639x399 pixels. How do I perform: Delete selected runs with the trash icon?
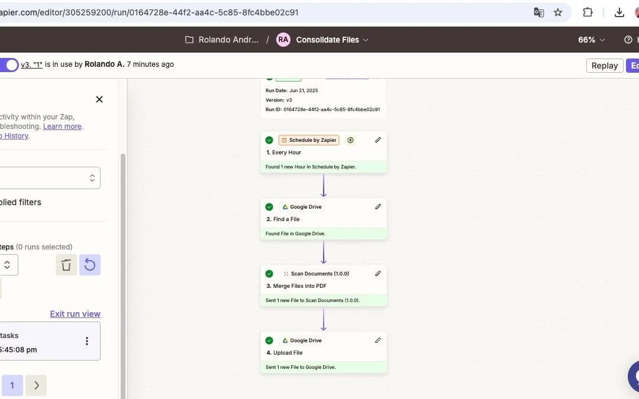click(x=66, y=265)
